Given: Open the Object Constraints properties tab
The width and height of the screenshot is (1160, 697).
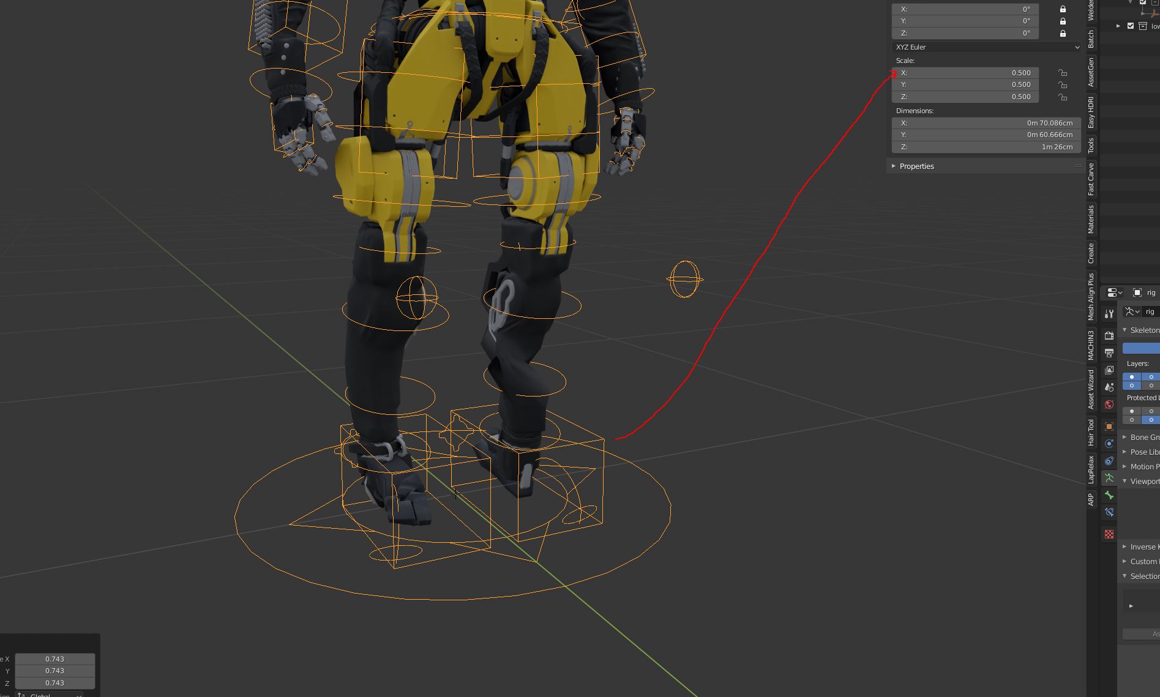Looking at the screenshot, I should (1109, 461).
